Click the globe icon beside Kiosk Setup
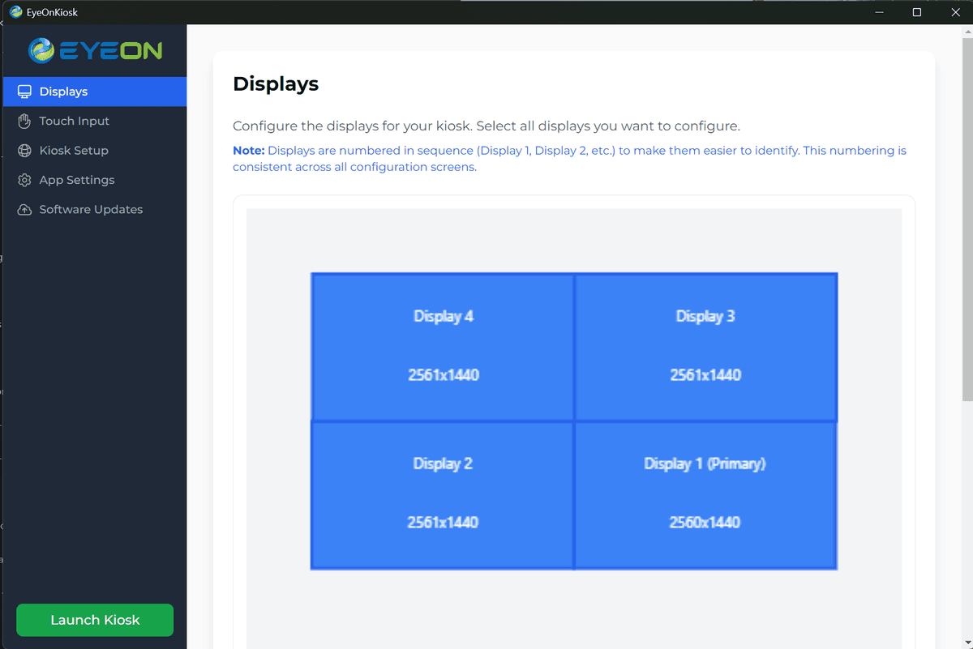Screen dimensions: 973x649 (24, 150)
